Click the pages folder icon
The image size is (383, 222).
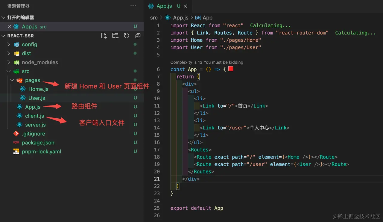pos(19,80)
